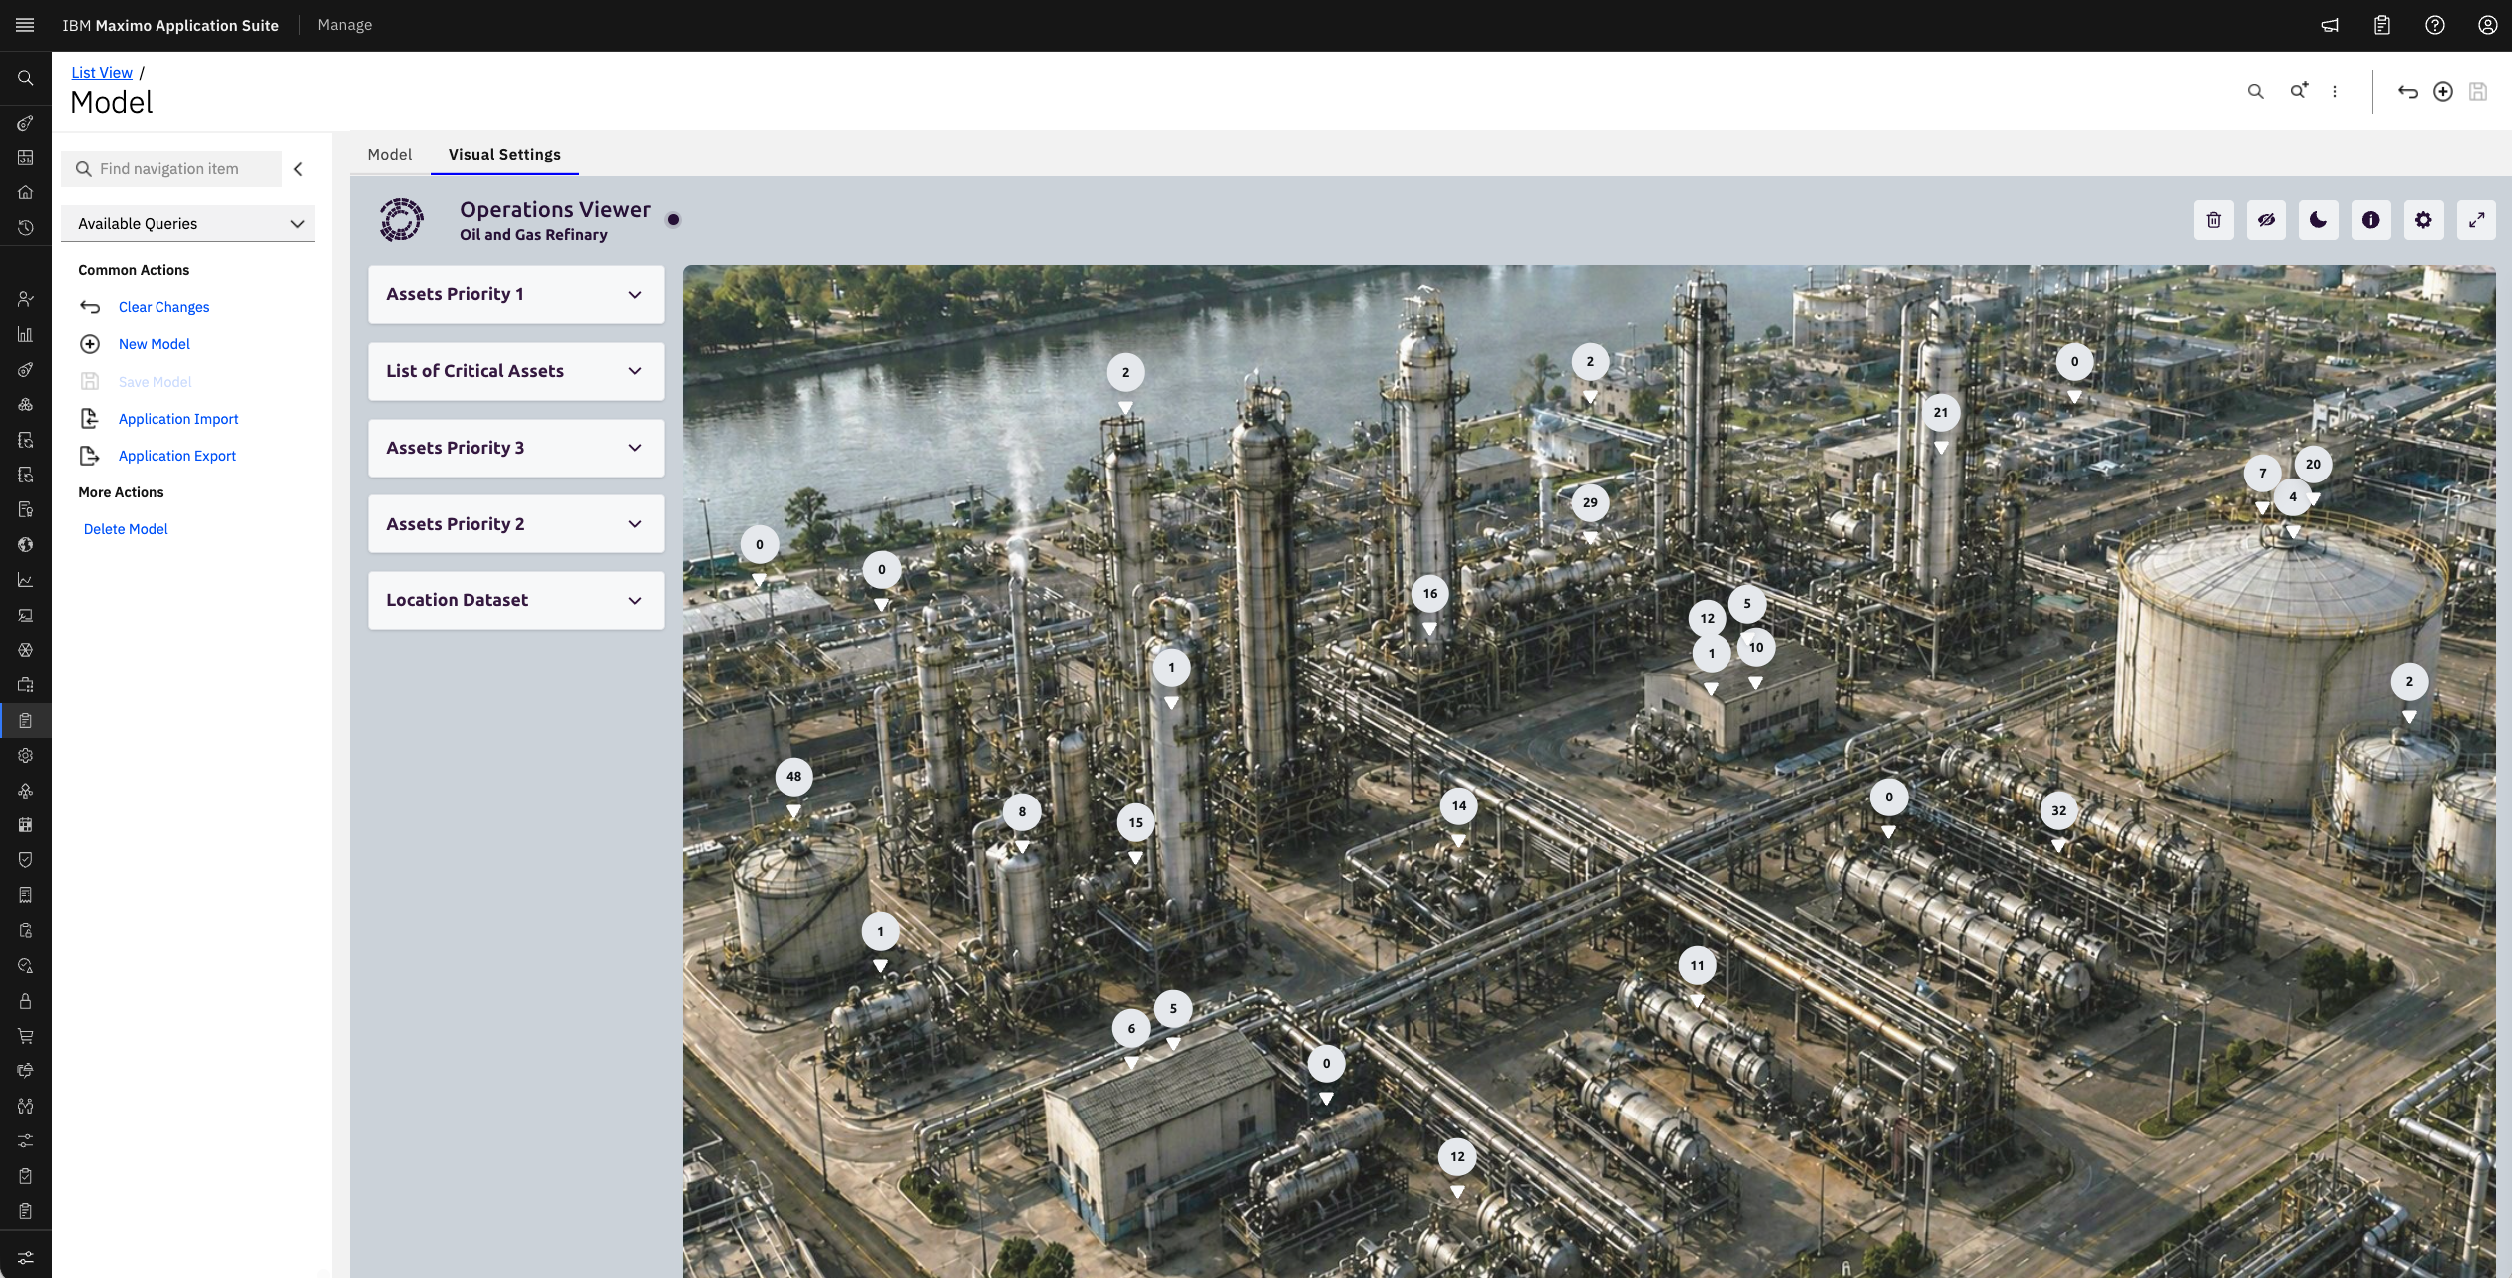Image resolution: width=2512 pixels, height=1278 pixels.
Task: Click the IBM Maximo Application Suite title
Action: pyautogui.click(x=170, y=25)
